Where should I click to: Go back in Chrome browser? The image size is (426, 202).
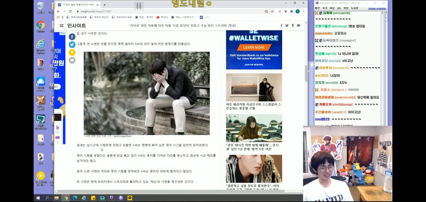(58, 11)
